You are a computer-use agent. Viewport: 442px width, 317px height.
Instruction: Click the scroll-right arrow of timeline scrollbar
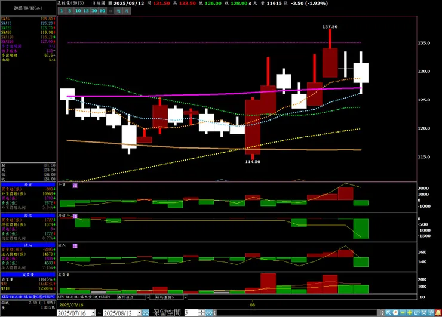click(382, 313)
